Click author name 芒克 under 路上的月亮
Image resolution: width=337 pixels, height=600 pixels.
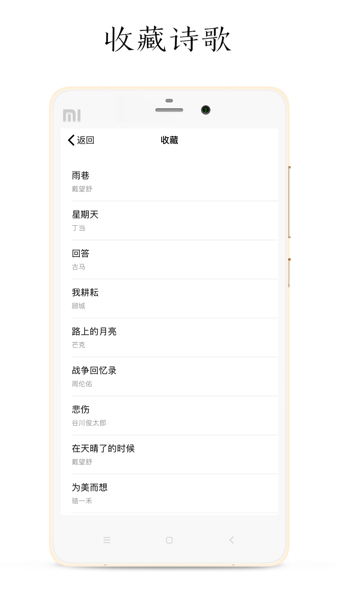point(78,345)
